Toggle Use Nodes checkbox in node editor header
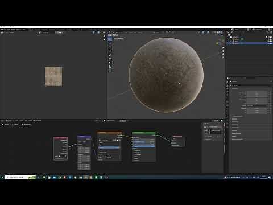This screenshot has height=205, width=273. coord(34,121)
